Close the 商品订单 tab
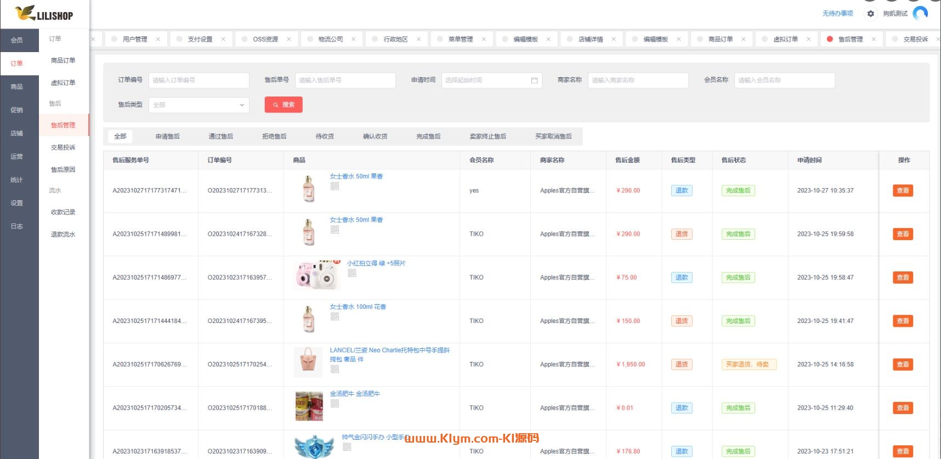The image size is (941, 459). 744,39
